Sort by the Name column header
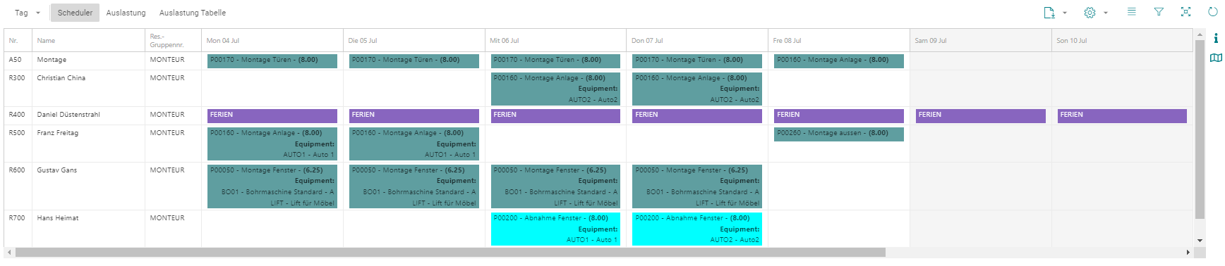The width and height of the screenshot is (1225, 266). 88,40
